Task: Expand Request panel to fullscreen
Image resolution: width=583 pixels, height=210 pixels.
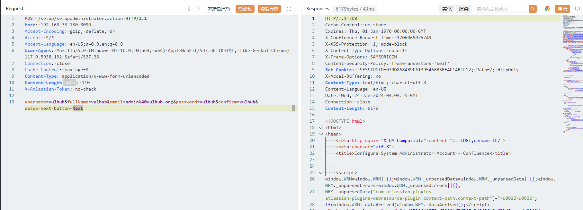Action: (289, 9)
